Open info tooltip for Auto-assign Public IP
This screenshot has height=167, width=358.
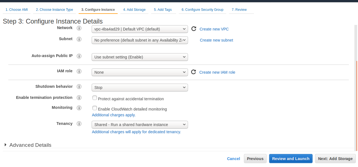[79, 56]
